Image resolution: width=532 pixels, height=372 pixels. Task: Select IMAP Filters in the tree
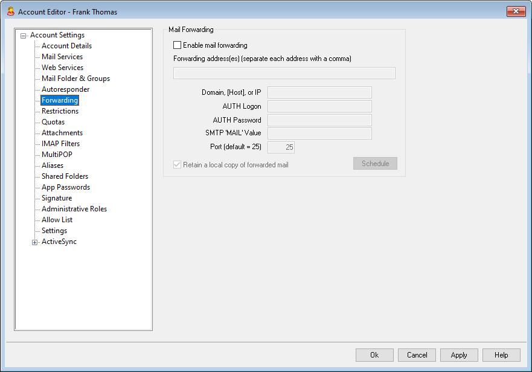click(x=60, y=144)
